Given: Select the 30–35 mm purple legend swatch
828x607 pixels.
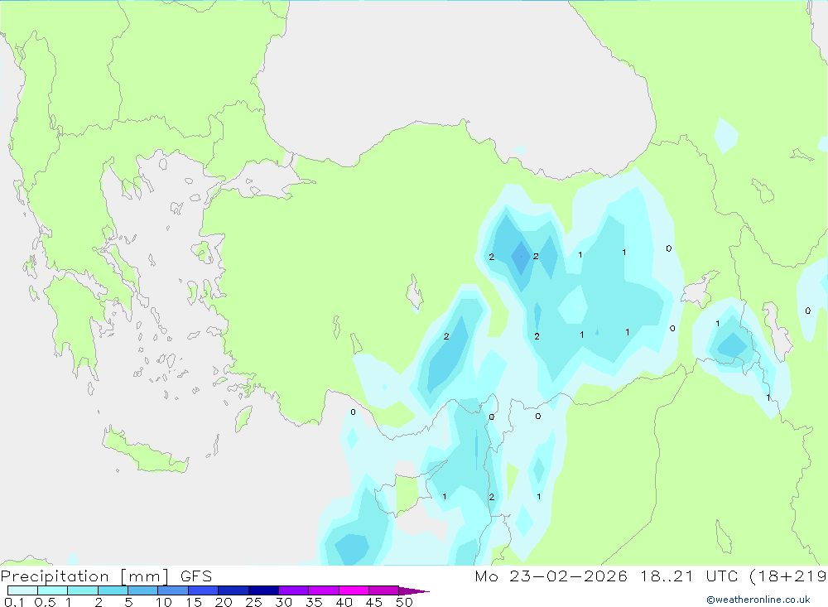Looking at the screenshot, I should point(293,590).
